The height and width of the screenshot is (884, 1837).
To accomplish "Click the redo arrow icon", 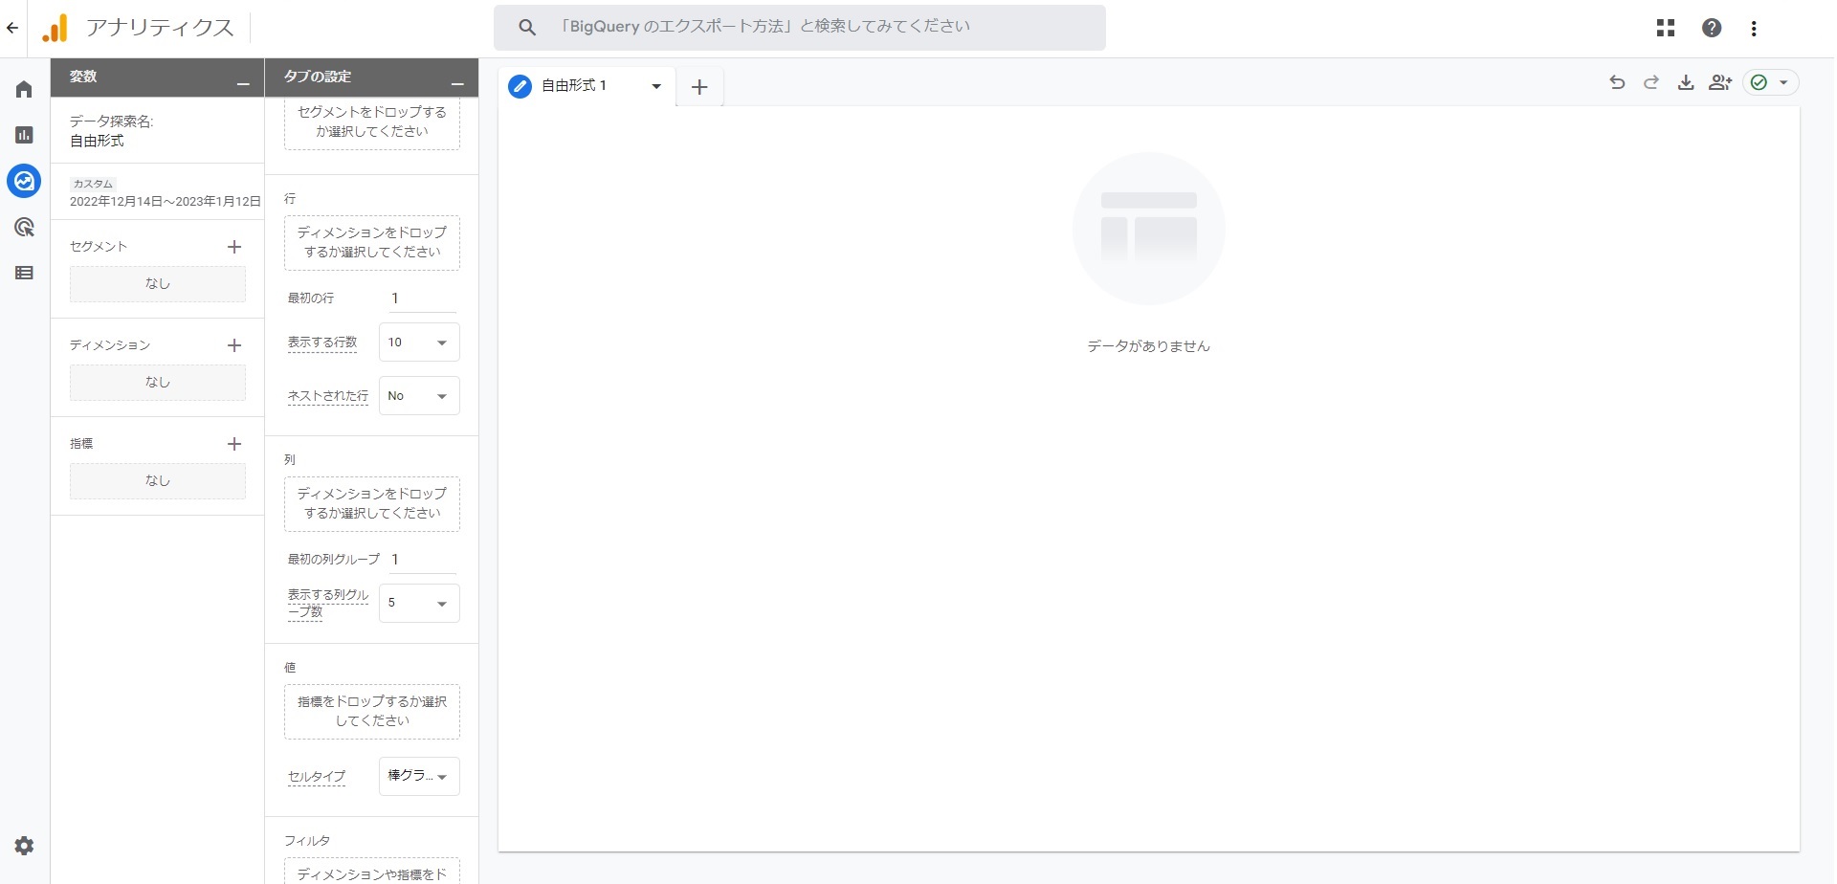I will [1651, 82].
